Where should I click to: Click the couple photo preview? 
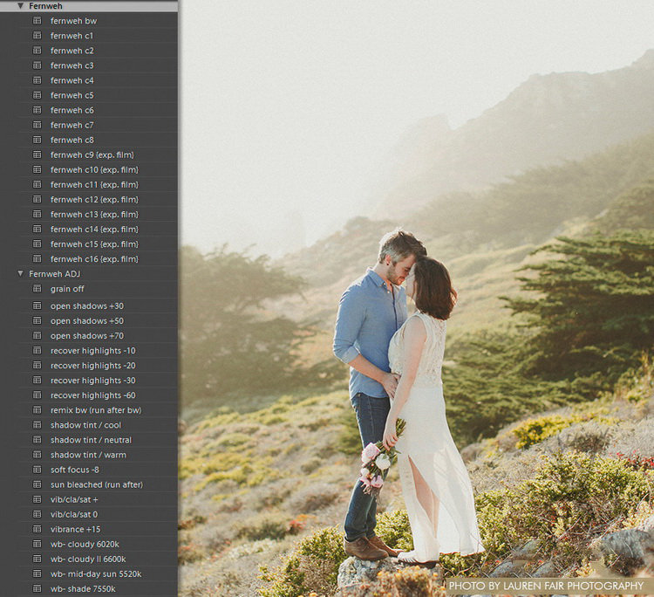pyautogui.click(x=416, y=298)
